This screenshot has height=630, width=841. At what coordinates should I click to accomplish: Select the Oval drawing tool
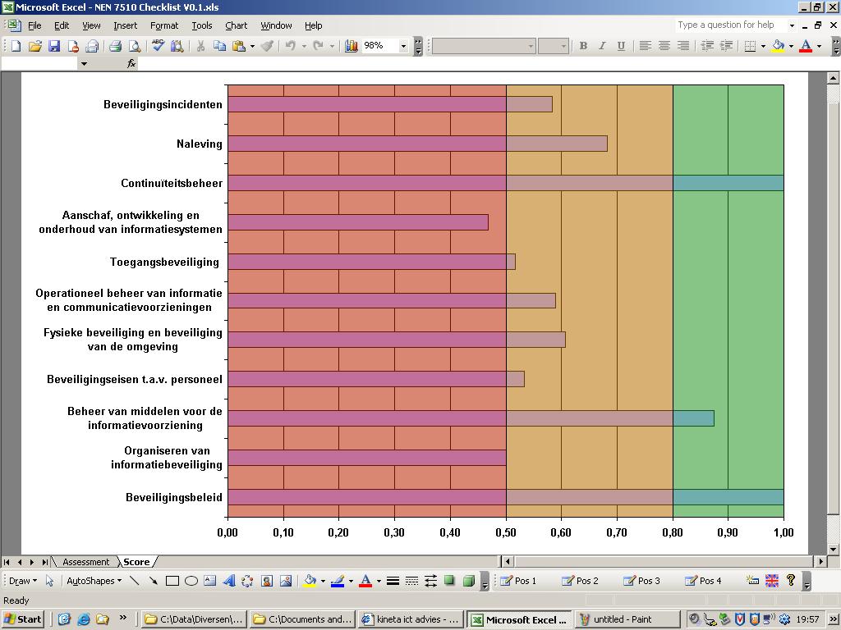tap(191, 581)
